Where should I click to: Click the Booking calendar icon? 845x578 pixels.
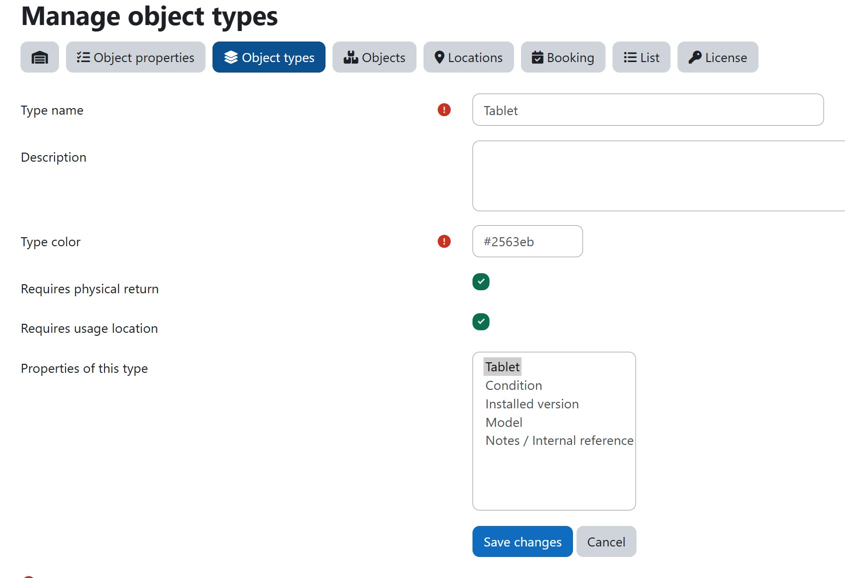[537, 58]
